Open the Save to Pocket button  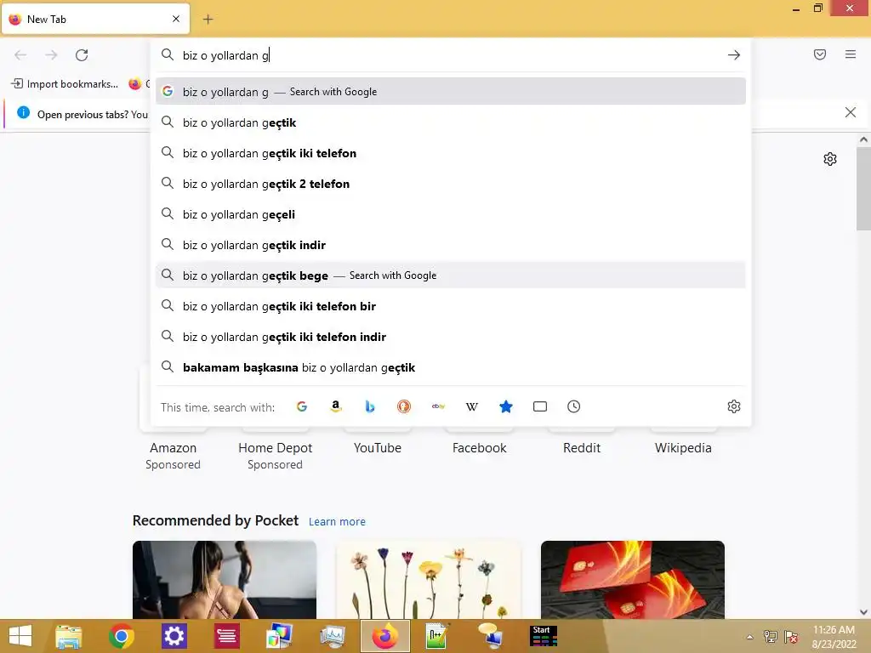point(820,54)
